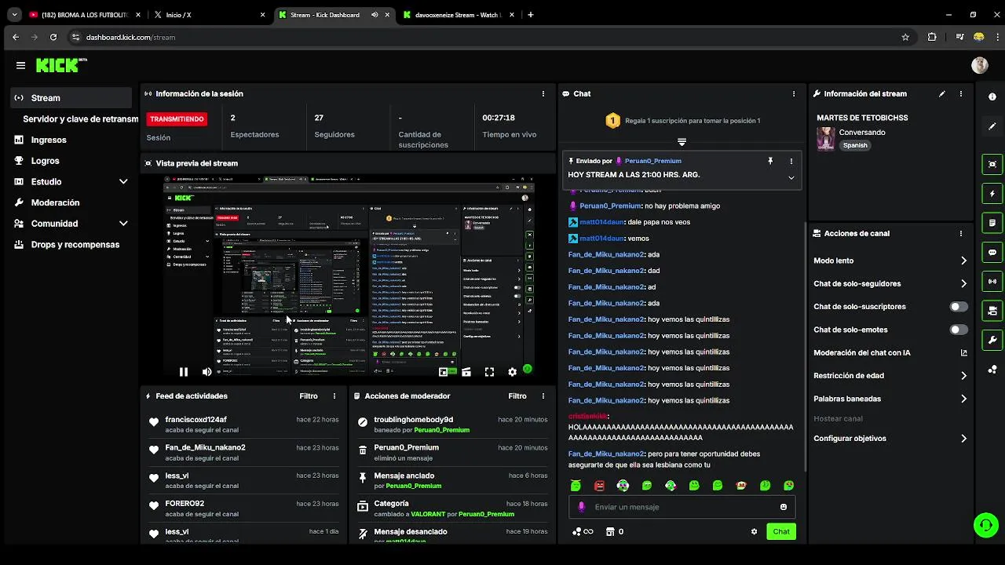Toggle the moderator actions note widget icon
Screen dimensions: 1005x565
coord(992,223)
